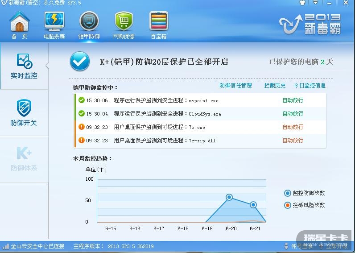This screenshot has width=355, height=253.
Task: Toggle the 监控防御次数 legend marker
Action: pyautogui.click(x=288, y=193)
